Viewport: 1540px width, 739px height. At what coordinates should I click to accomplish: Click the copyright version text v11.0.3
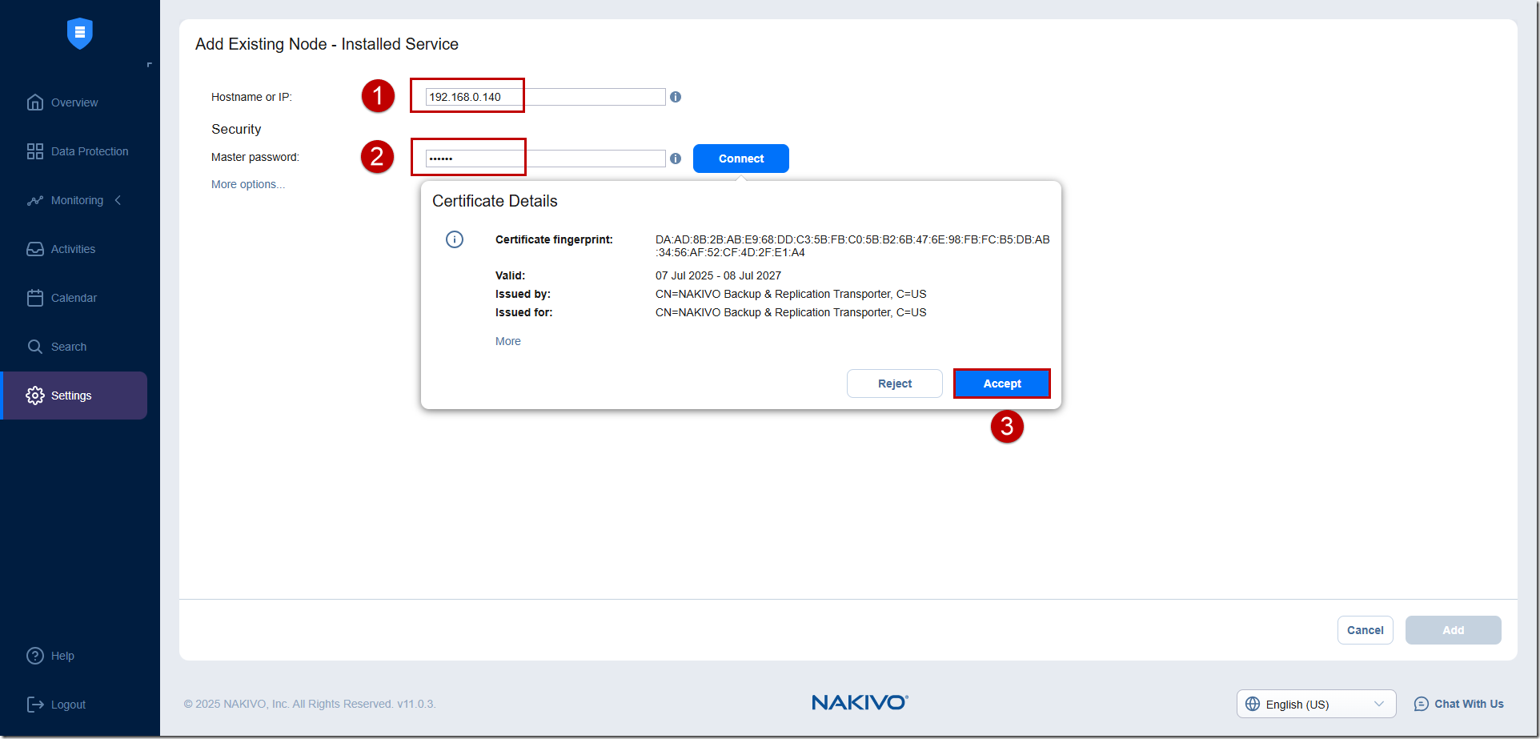coord(310,704)
